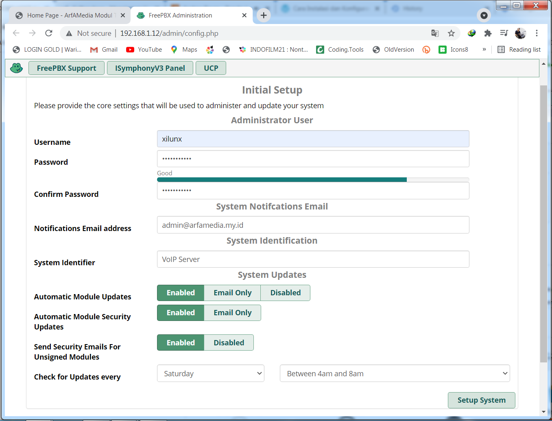This screenshot has width=552, height=421.
Task: Click the scrollbar down arrow
Action: tap(543, 412)
